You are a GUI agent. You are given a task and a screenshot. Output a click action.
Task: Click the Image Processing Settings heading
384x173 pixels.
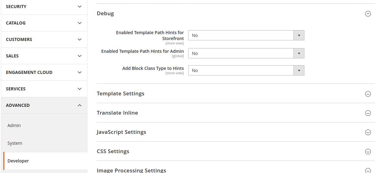[132, 170]
